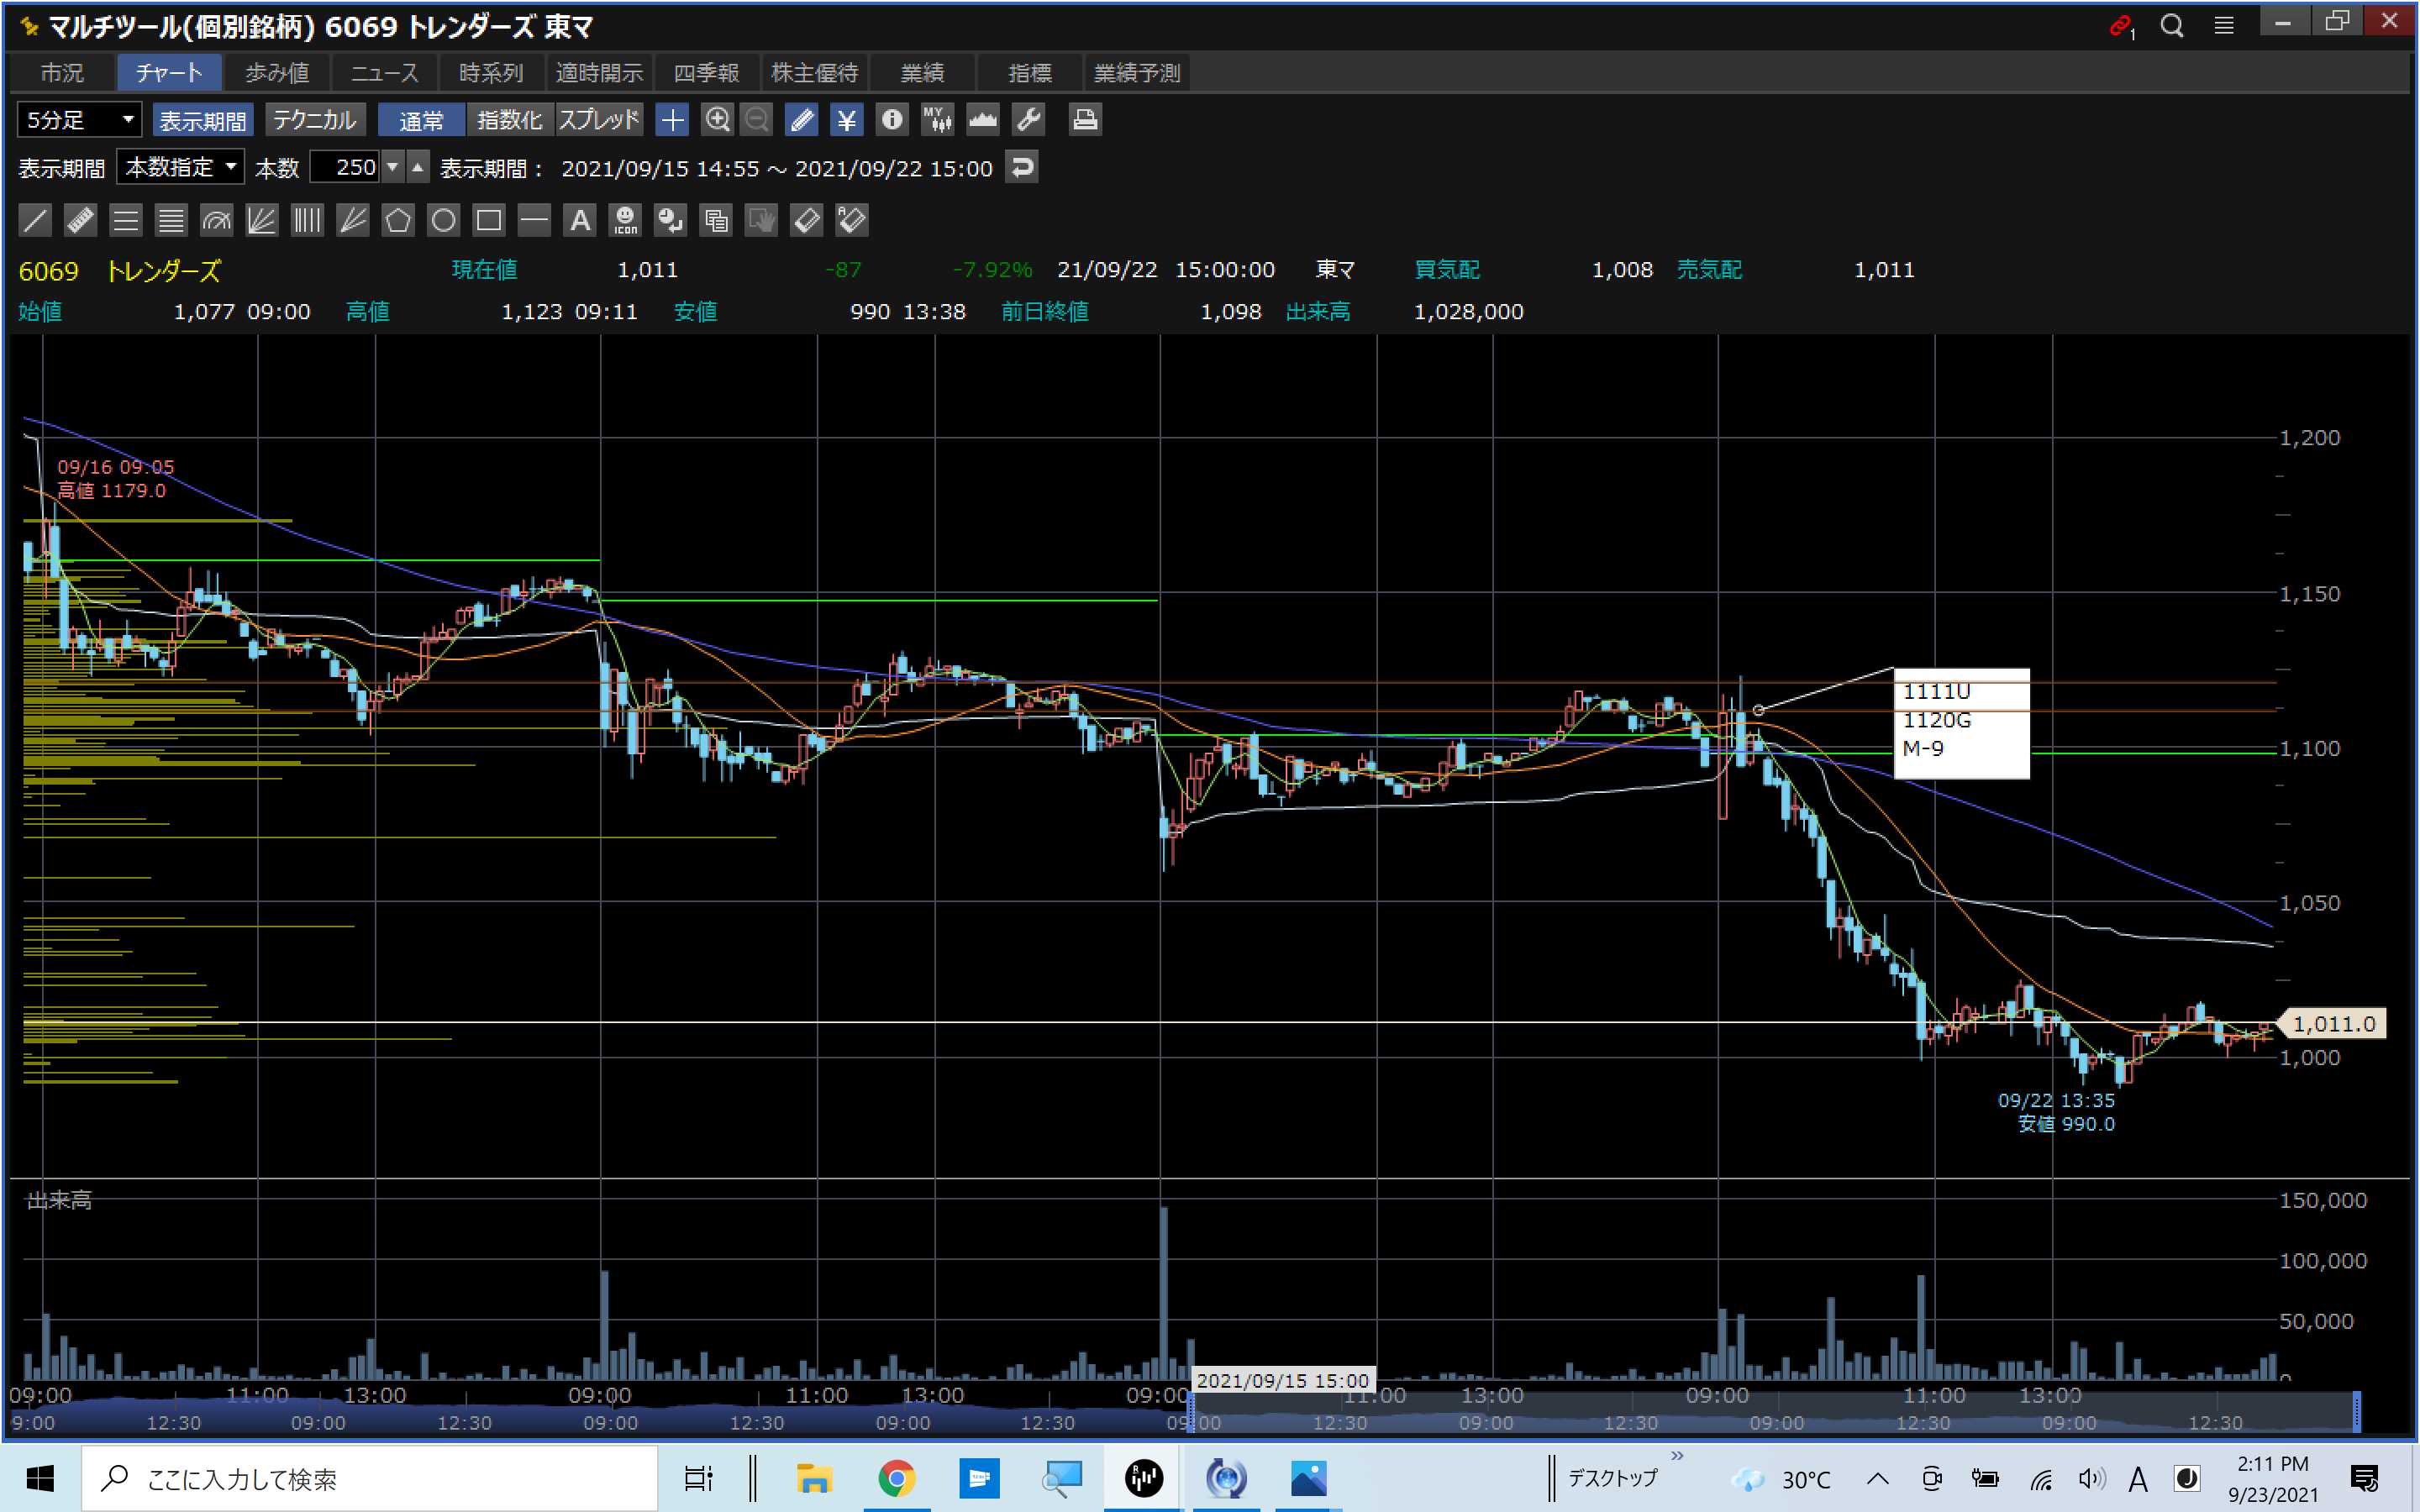Open the 四季報 tab
The image size is (2420, 1512).
tap(706, 73)
